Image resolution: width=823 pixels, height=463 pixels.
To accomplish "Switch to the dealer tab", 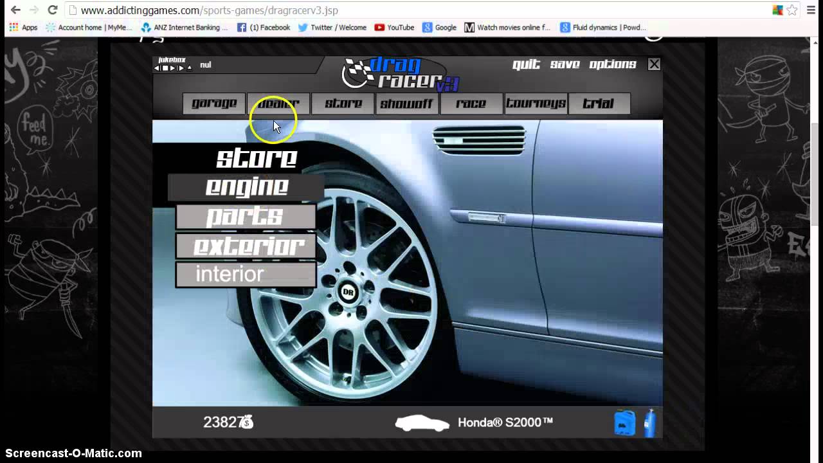I will click(278, 104).
